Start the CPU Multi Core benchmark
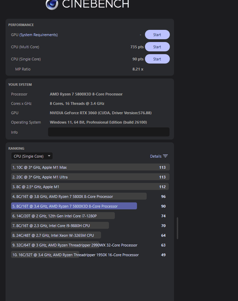 (157, 47)
